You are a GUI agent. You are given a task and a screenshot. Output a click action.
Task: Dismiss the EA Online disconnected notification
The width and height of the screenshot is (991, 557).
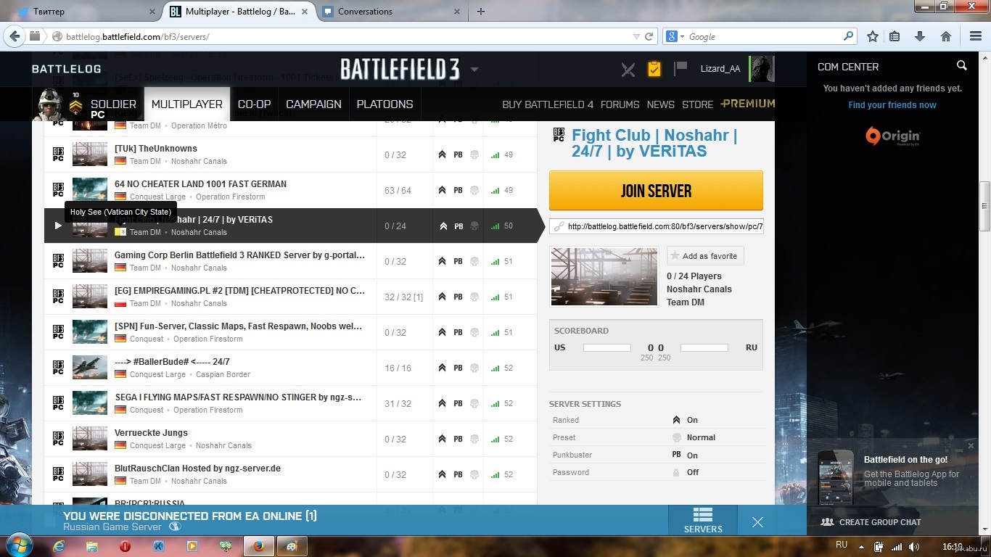click(x=757, y=522)
